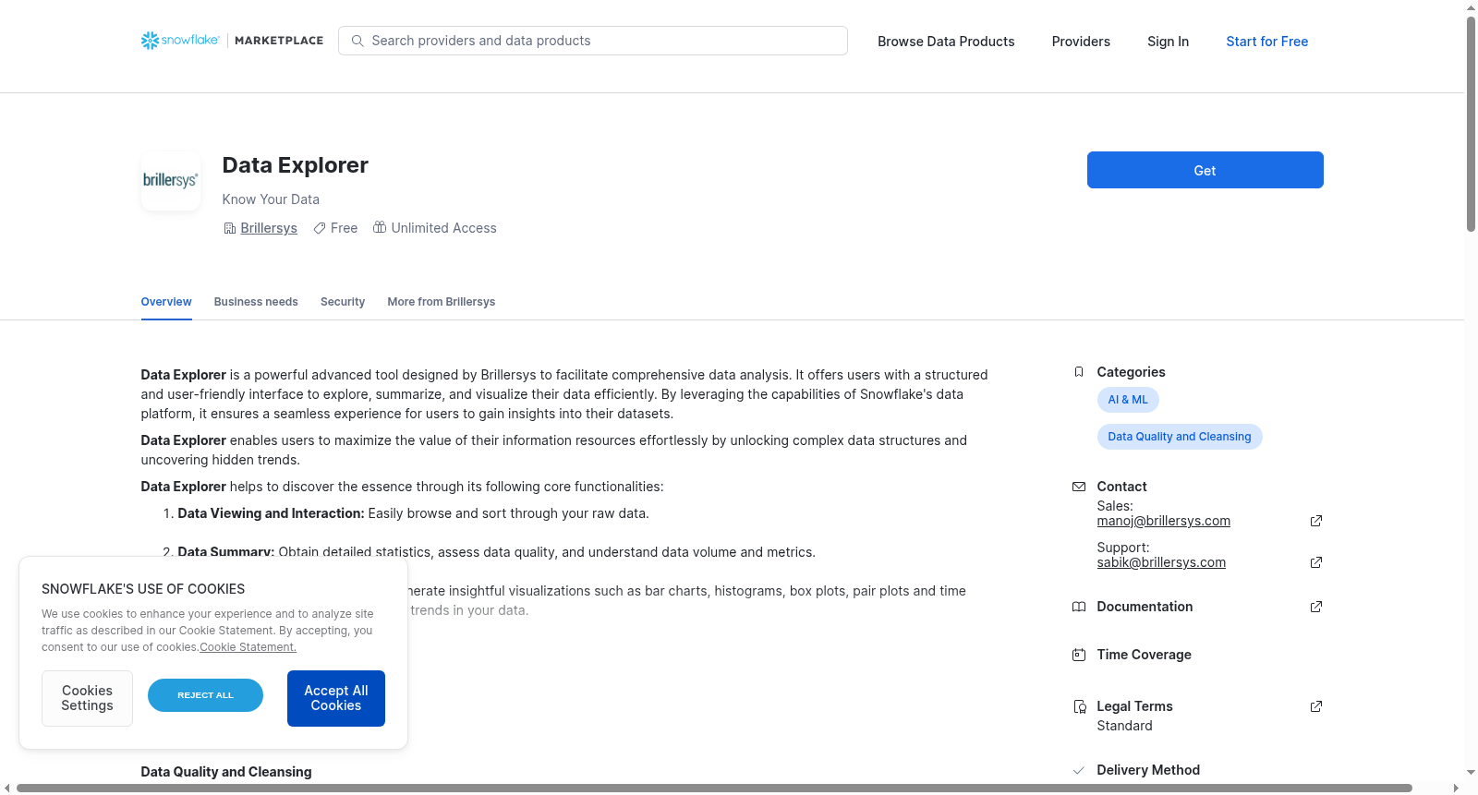Click the scroll up arrow
This screenshot has height=795, width=1478.
click(x=1471, y=7)
